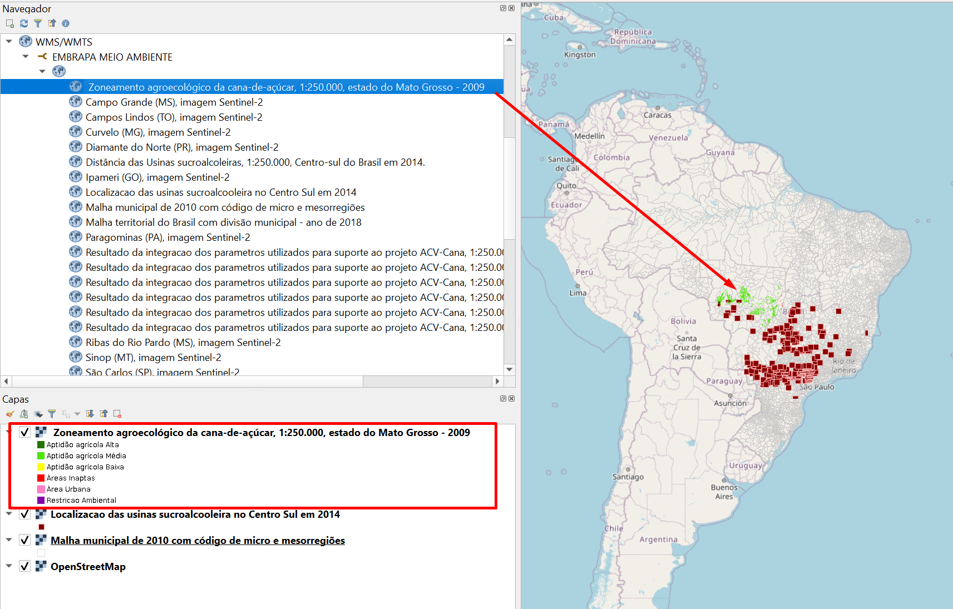Screen dimensions: 953x609
Task: Collapse the Zoneamento agroecológico layer legend
Action: click(9, 432)
